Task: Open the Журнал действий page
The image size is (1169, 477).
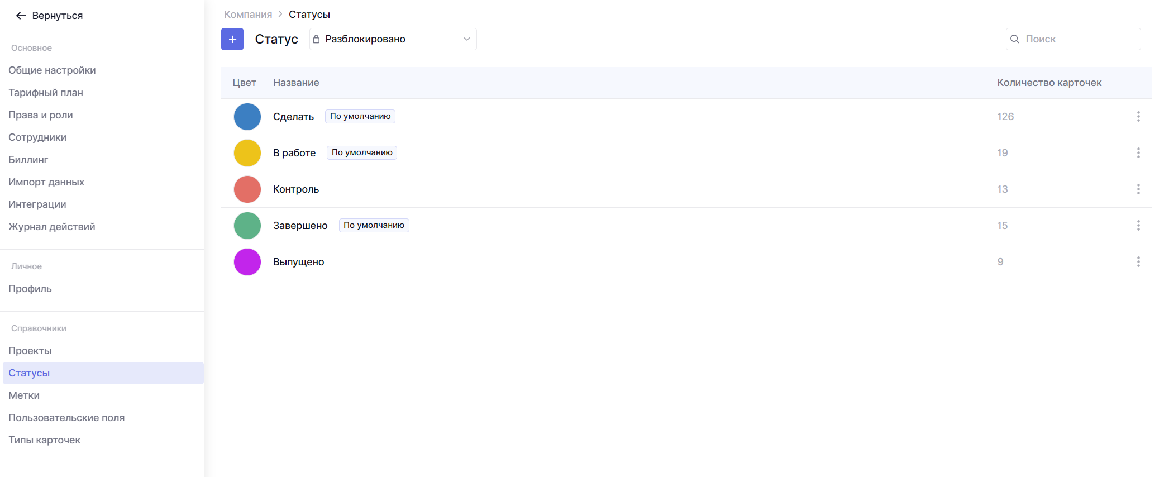Action: (x=52, y=227)
